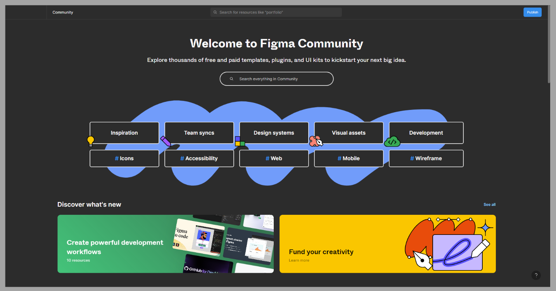Screen dimensions: 556x291
Task: Click Learn more on Fund your creativity
Action: (299, 260)
